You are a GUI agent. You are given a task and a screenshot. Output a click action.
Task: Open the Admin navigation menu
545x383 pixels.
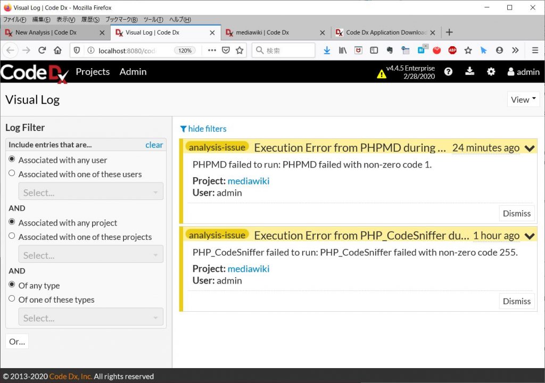(x=133, y=72)
